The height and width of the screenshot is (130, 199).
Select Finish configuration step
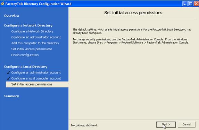point(25,55)
